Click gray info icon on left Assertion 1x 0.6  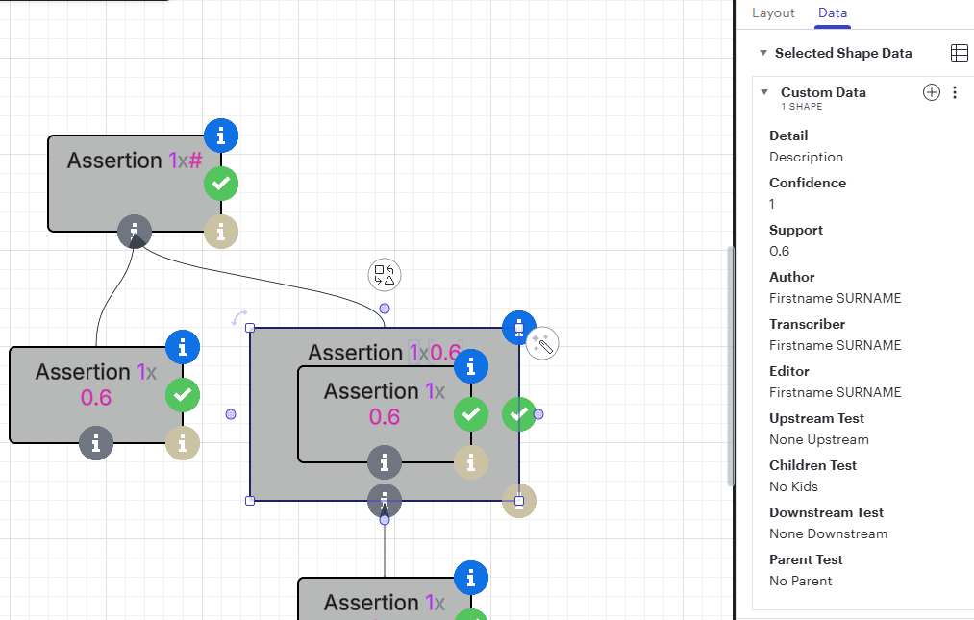point(96,443)
